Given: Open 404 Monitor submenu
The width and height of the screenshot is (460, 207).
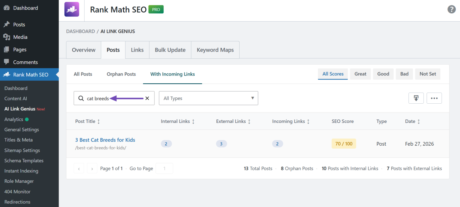Looking at the screenshot, I should click(x=17, y=192).
